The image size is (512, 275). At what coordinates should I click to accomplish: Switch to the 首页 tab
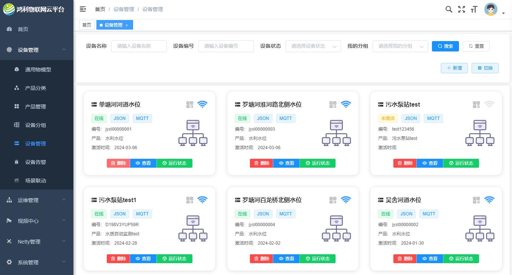coord(87,25)
